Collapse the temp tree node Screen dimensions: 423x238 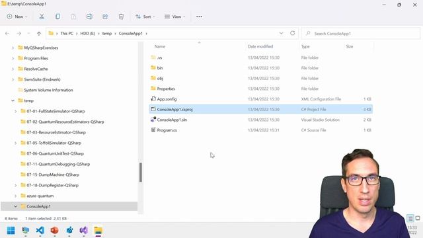[x=13, y=100]
